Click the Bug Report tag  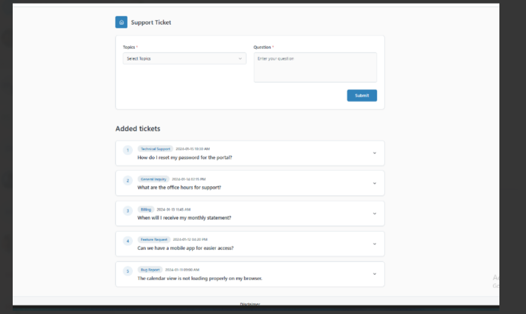(x=150, y=270)
